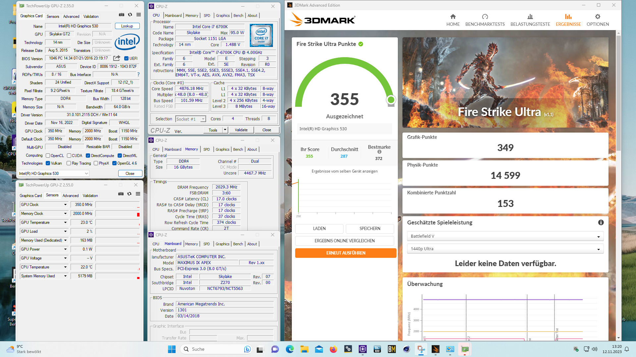The image size is (636, 357).
Task: Open Microsoft Edge from taskbar
Action: pos(290,349)
